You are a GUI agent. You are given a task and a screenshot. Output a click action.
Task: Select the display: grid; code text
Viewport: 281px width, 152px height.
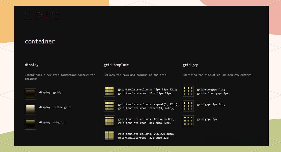click(x=50, y=92)
